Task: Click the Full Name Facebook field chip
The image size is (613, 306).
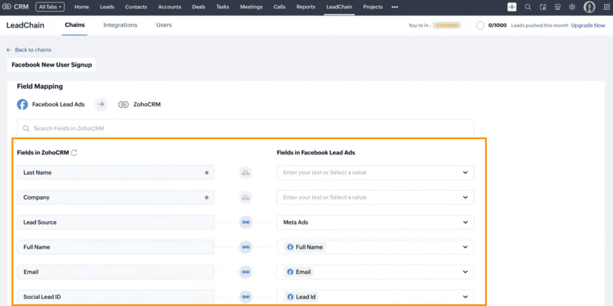Action: [x=305, y=247]
